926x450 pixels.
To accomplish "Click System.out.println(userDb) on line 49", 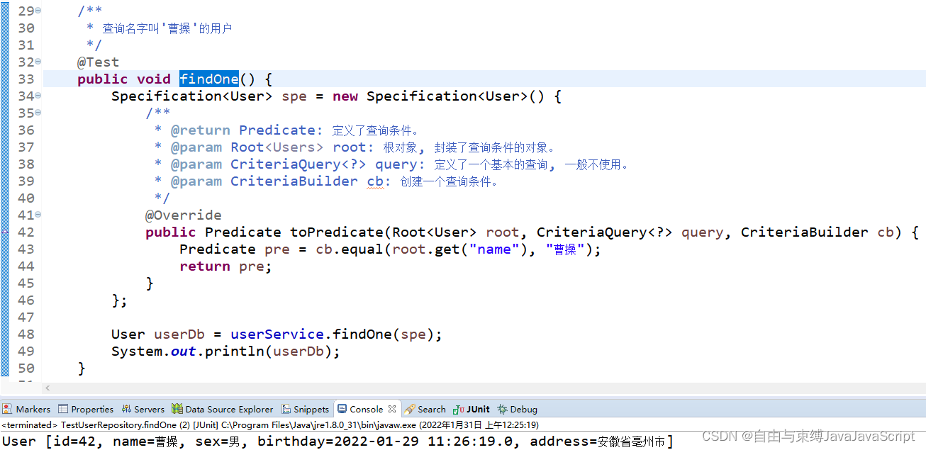I will point(225,351).
